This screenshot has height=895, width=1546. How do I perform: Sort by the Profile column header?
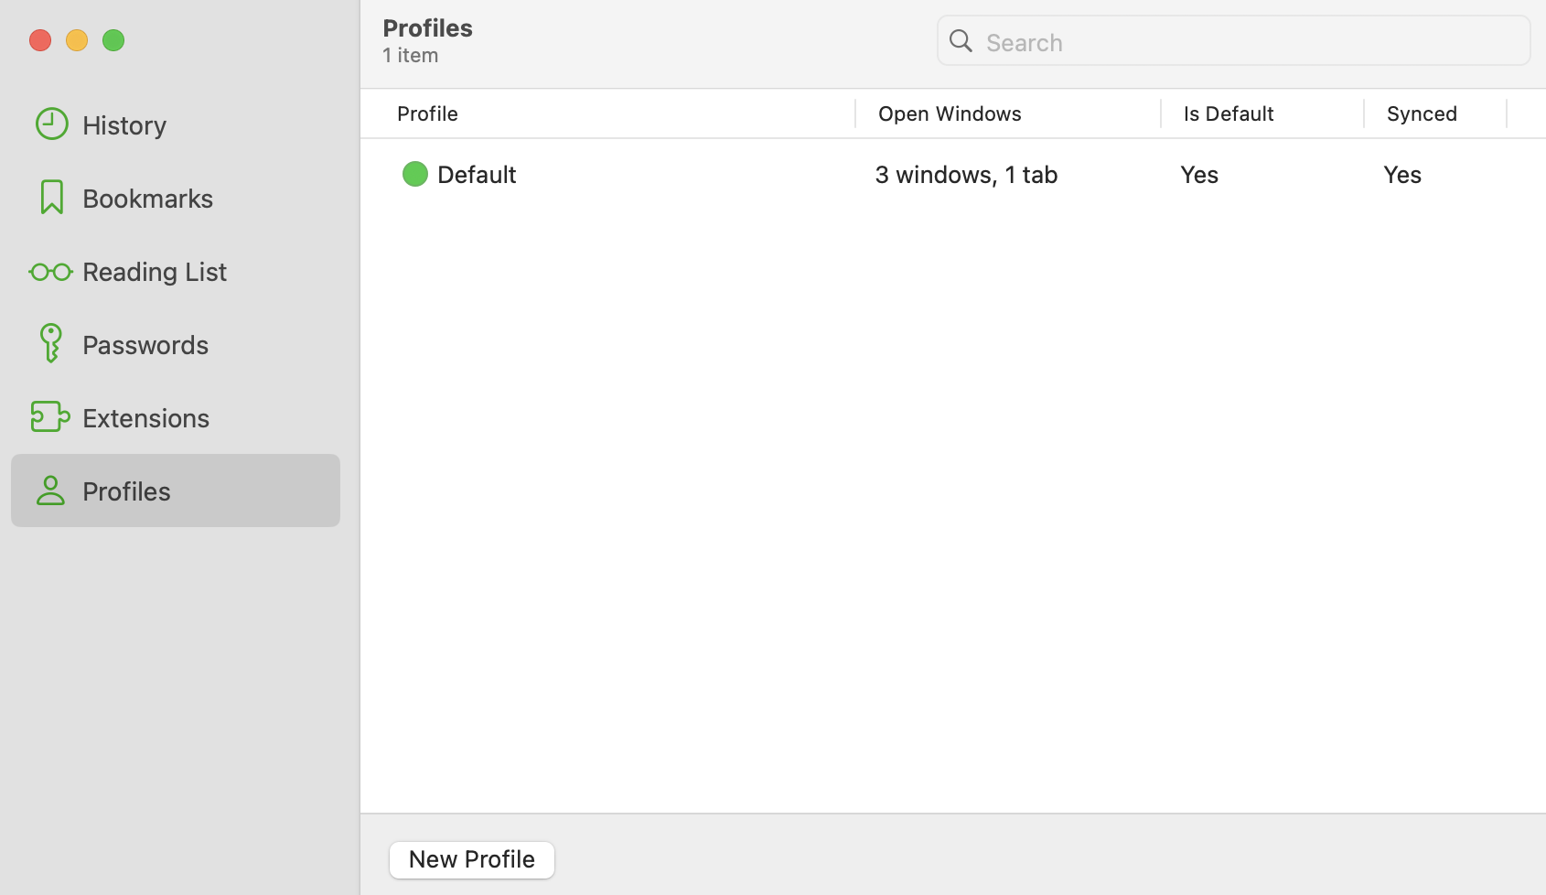pyautogui.click(x=427, y=113)
